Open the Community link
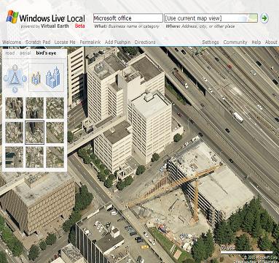The image size is (279, 263). coord(235,42)
